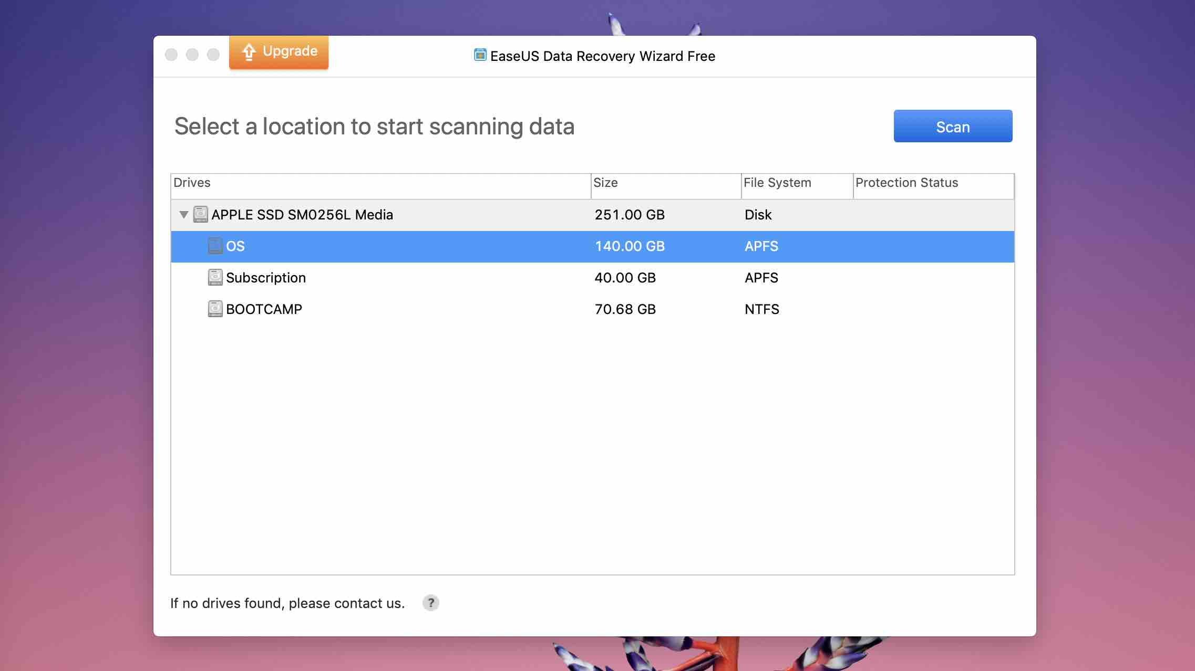Click the APFS cell in Subscription row

[x=761, y=278]
